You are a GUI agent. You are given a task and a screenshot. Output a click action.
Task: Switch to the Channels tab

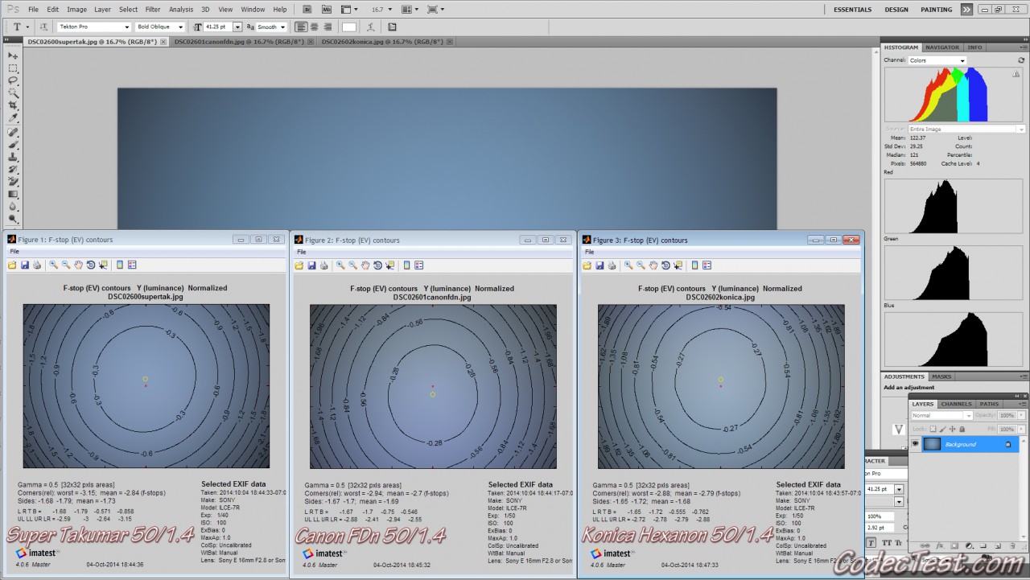[956, 404]
